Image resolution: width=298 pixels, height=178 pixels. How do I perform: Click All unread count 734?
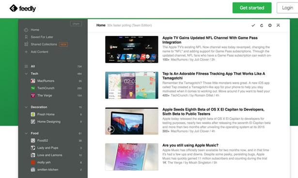click(79, 66)
